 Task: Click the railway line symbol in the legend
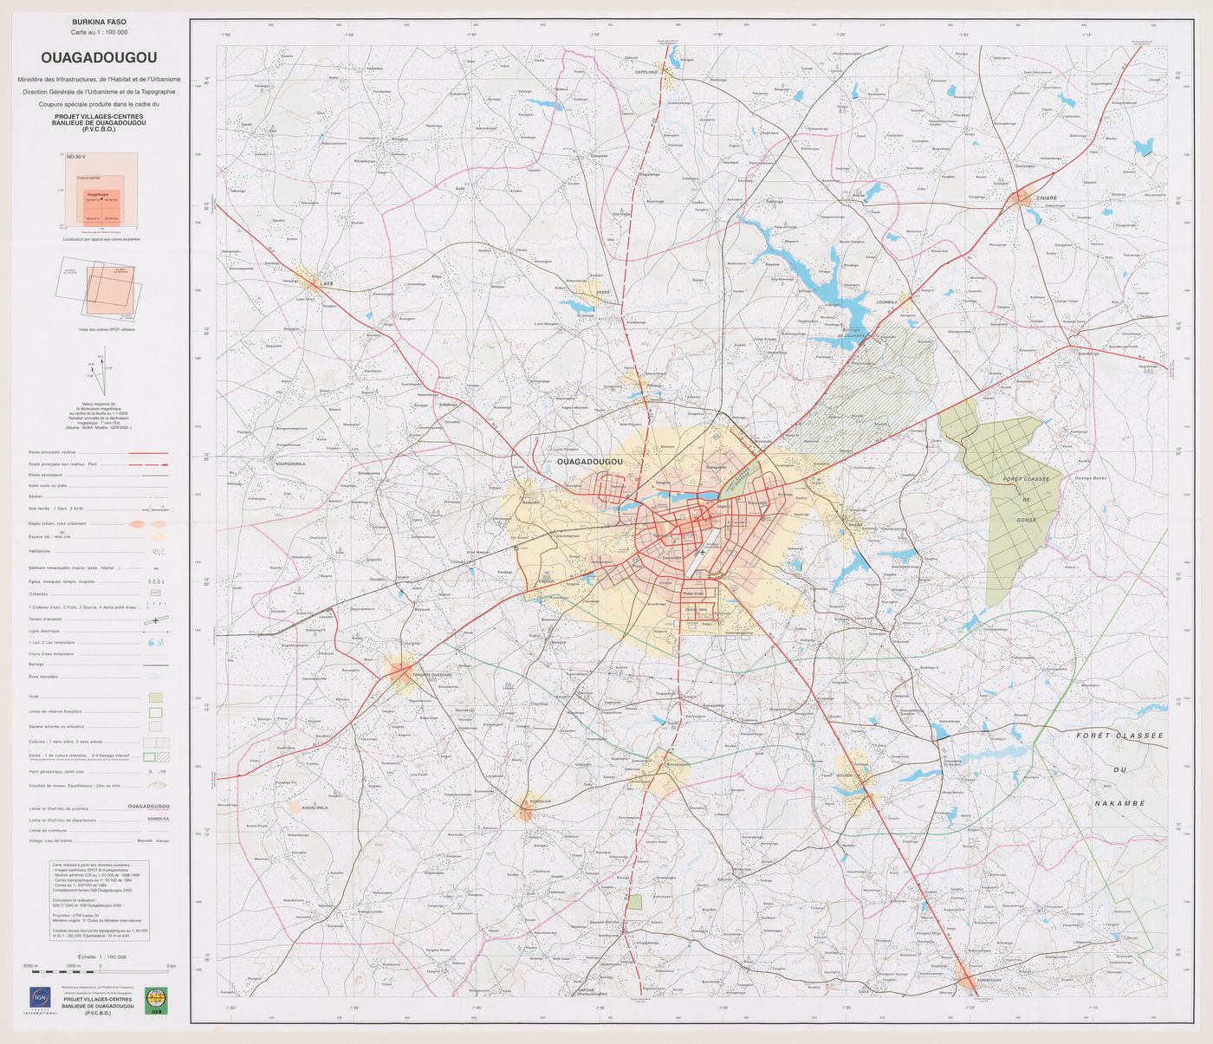coord(156,509)
